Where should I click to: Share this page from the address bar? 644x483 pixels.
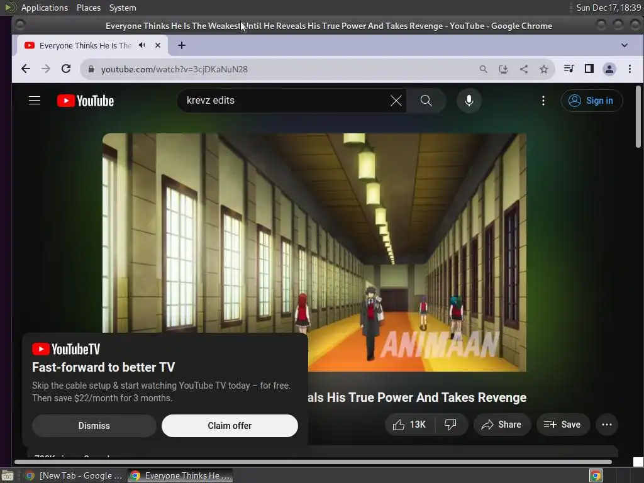(x=524, y=69)
